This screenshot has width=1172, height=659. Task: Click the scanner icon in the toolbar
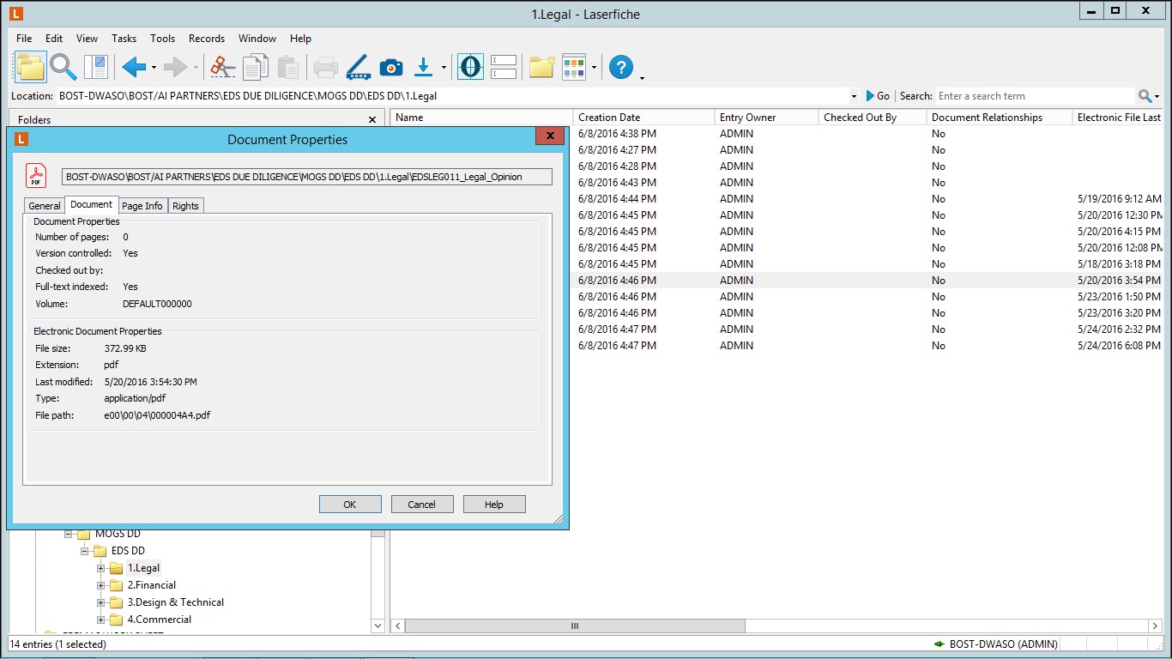pos(357,67)
